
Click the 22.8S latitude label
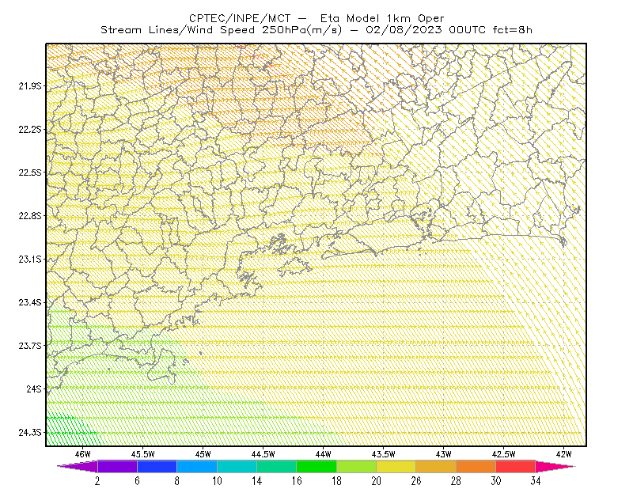tap(30, 216)
